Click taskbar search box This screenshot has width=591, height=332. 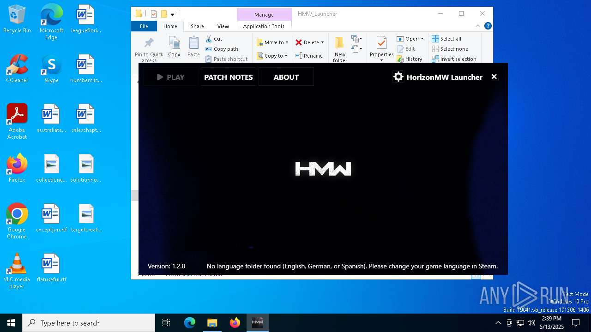[89, 323]
